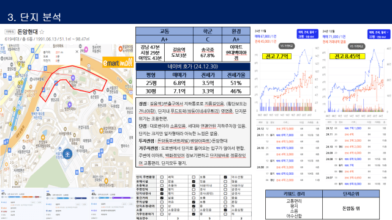392x220 pixels.
Task: Toggle the 중 checkbox in the 단지조경/관리 row
Action: point(194,206)
